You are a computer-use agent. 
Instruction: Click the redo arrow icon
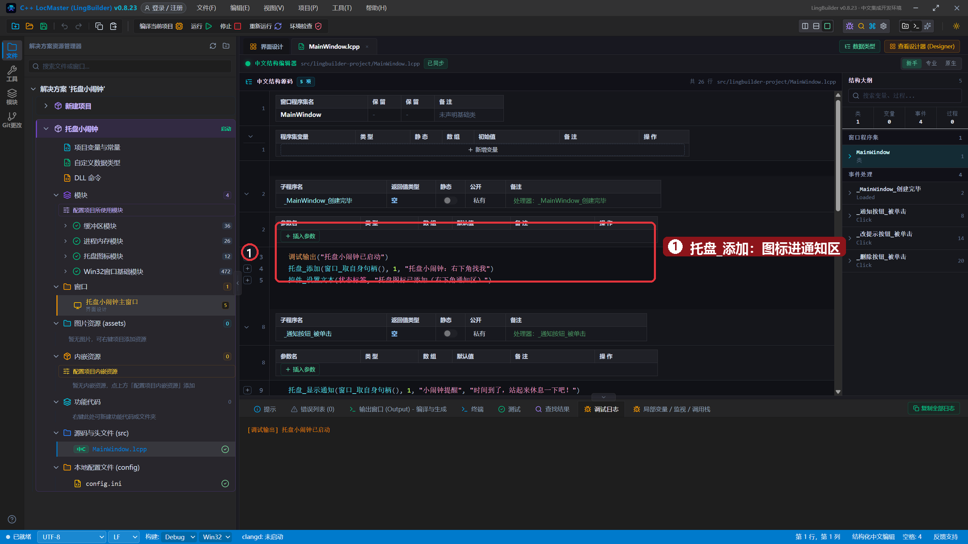pyautogui.click(x=79, y=26)
